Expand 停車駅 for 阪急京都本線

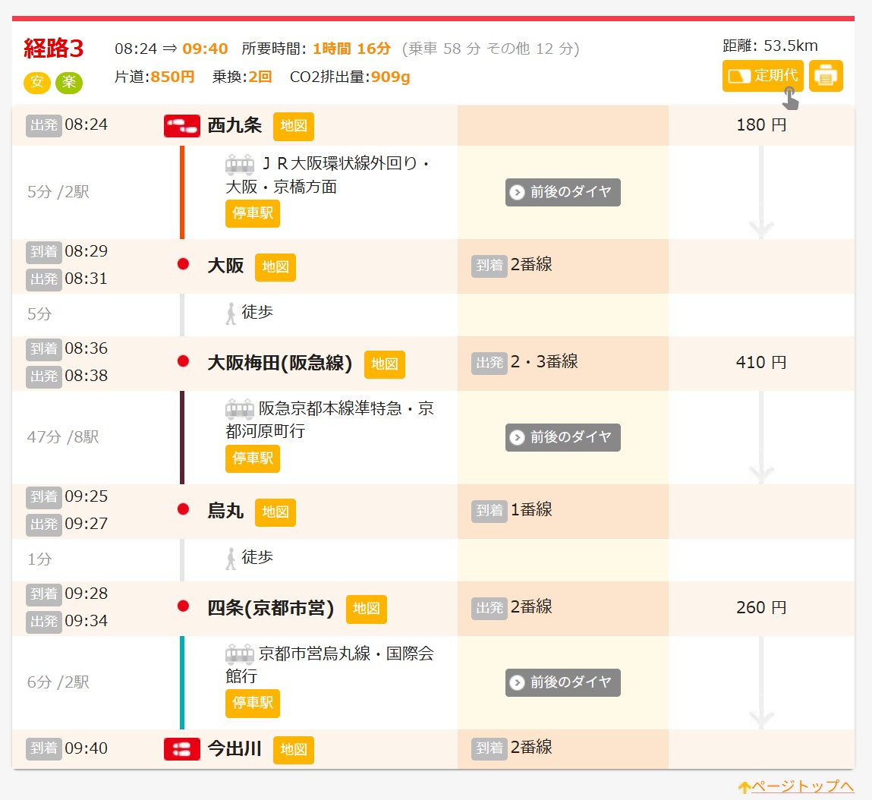pos(252,458)
